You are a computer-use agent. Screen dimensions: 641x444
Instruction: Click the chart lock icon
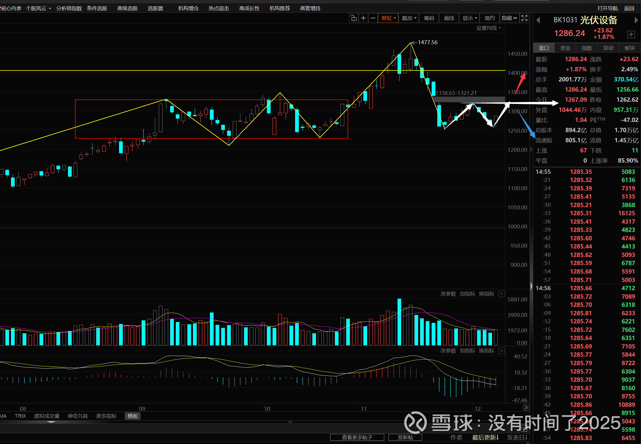coord(354,18)
